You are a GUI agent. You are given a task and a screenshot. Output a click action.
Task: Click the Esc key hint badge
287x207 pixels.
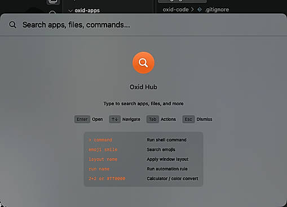[x=188, y=119]
